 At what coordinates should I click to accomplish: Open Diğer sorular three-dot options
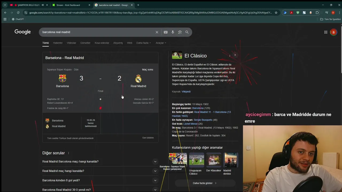(68, 153)
